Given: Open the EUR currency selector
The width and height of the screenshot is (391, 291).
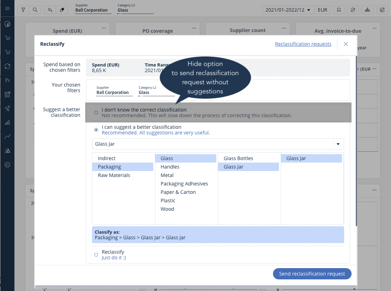Looking at the screenshot, I should [x=322, y=10].
